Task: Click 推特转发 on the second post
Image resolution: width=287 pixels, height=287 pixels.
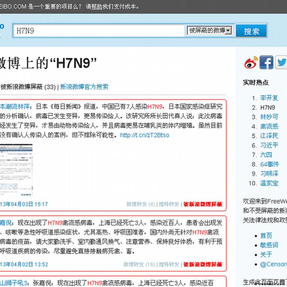Action: point(169,264)
